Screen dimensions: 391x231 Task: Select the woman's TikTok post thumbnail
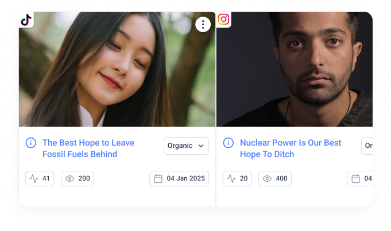point(117,69)
